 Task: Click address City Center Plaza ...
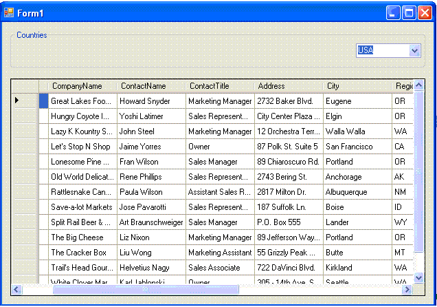288,116
